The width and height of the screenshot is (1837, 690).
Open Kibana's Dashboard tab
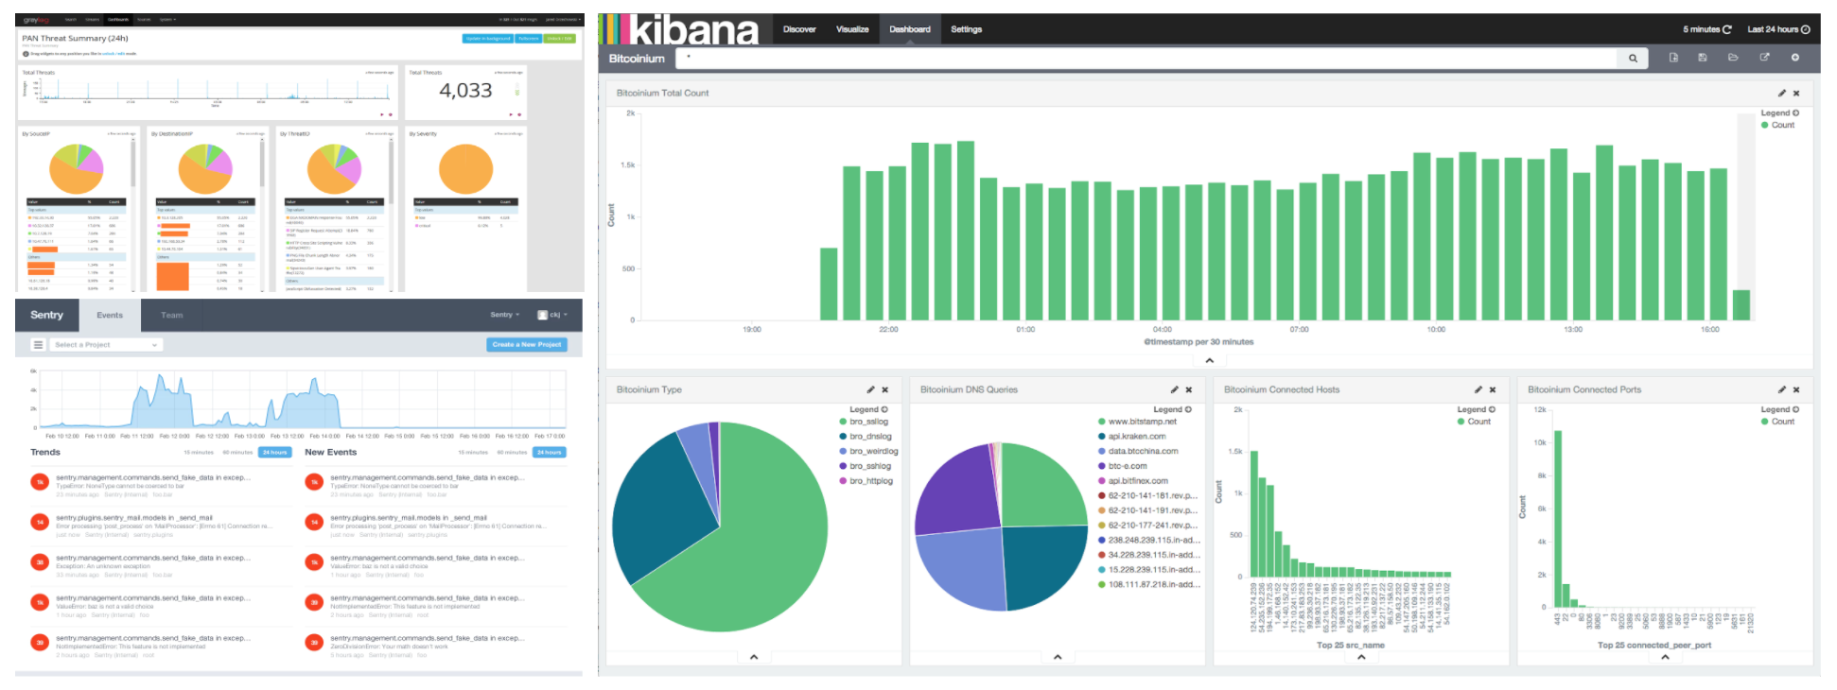click(910, 29)
